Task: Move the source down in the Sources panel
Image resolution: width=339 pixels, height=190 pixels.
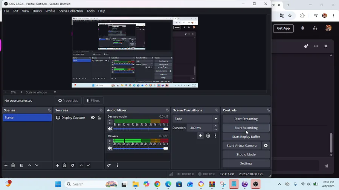Action: 88,165
